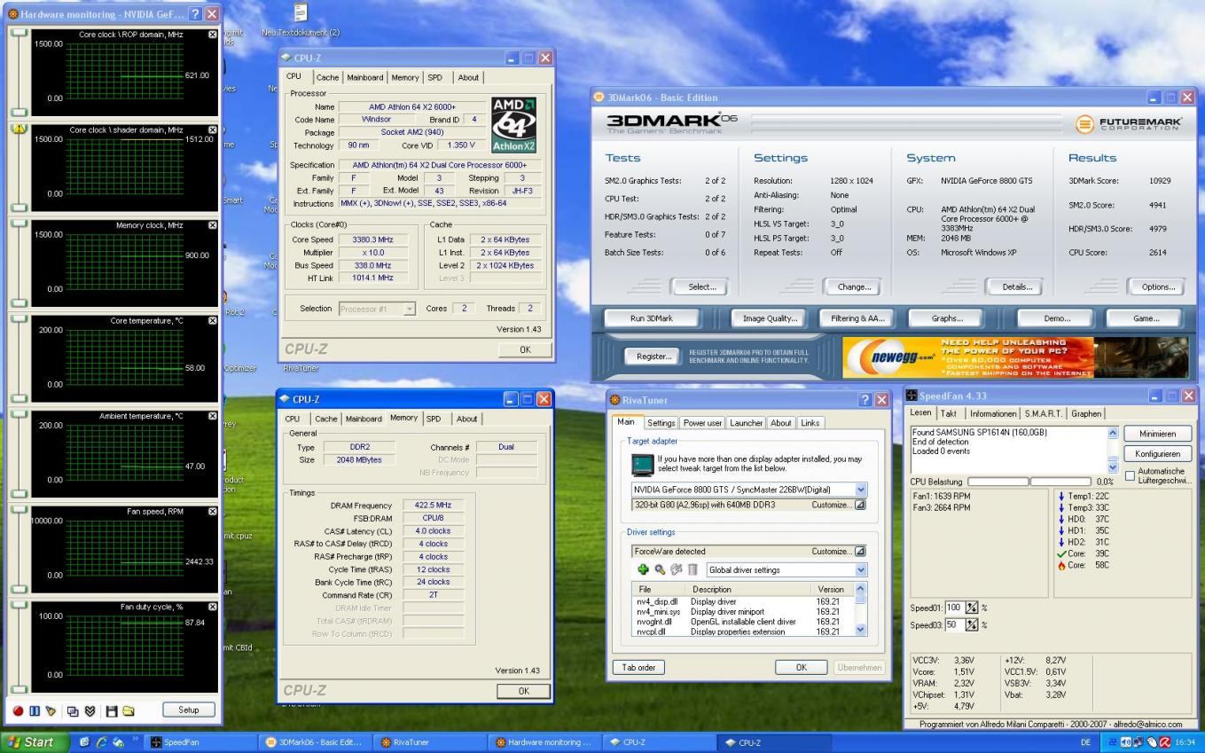
Task: Click the Options... button under Results
Action: 1158,286
